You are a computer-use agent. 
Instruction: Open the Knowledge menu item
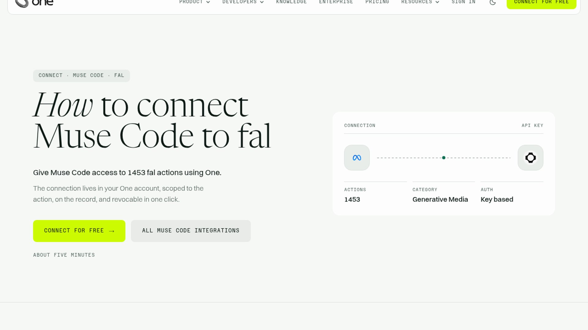(291, 2)
